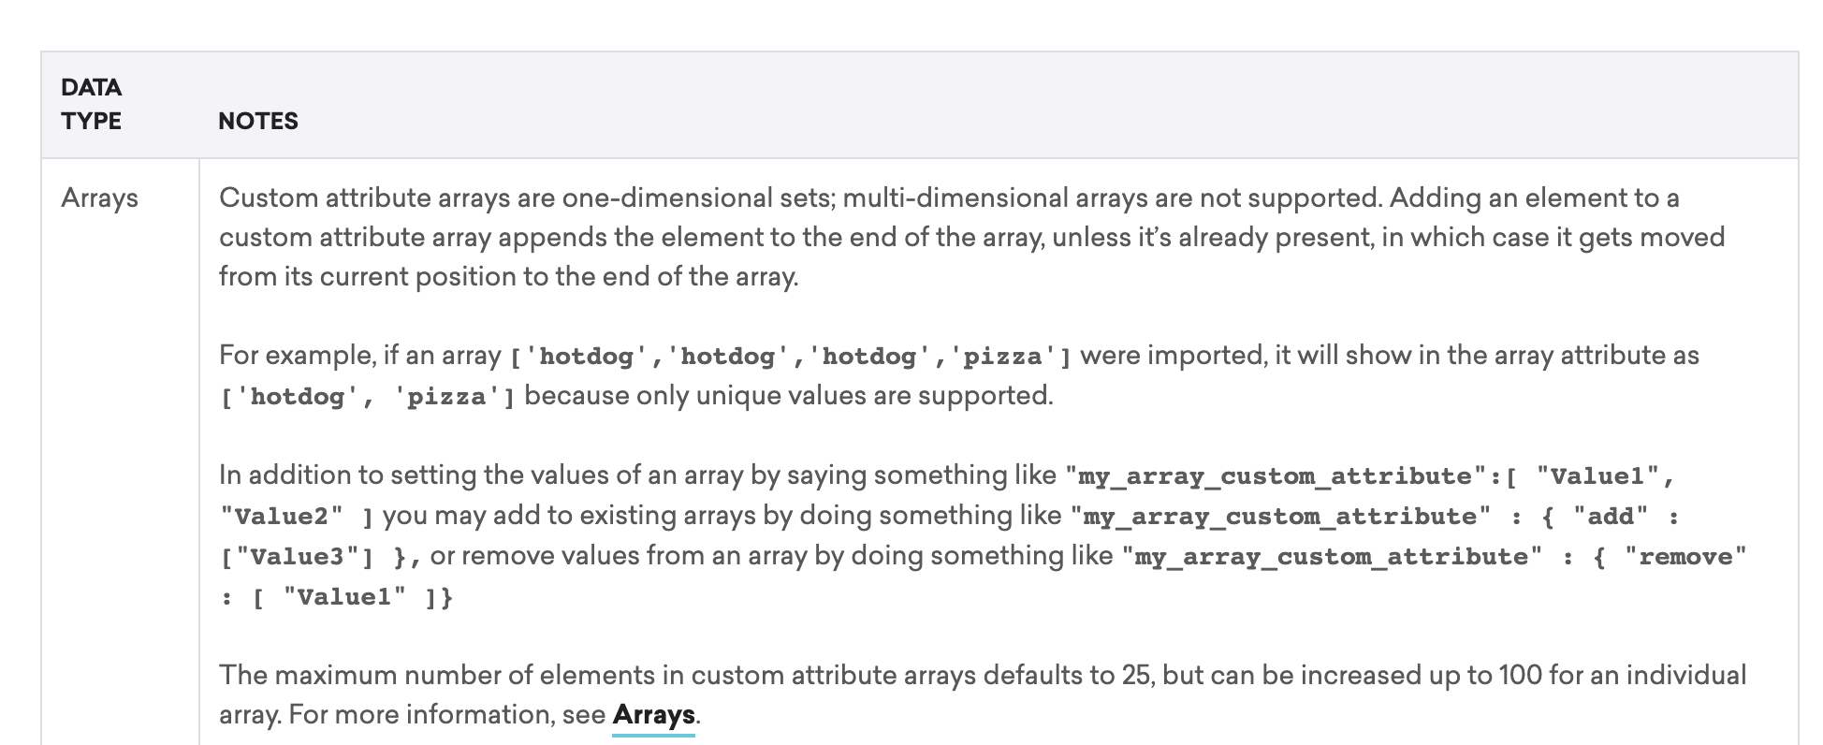
Task: Click the NOTES column header
Action: tap(258, 121)
